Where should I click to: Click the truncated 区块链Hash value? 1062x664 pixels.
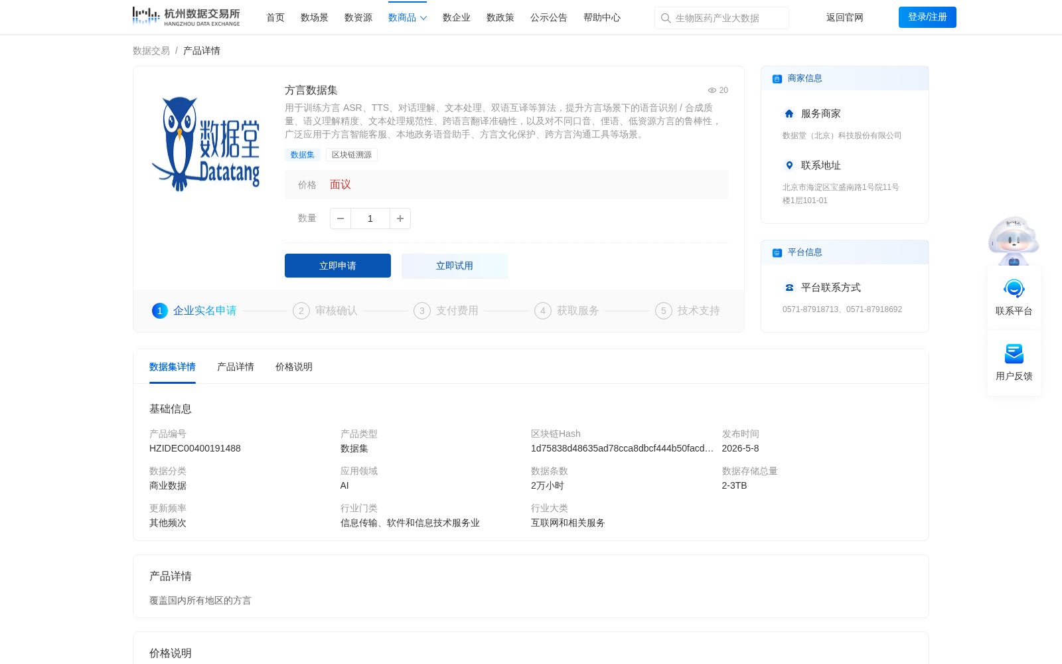[x=622, y=449]
